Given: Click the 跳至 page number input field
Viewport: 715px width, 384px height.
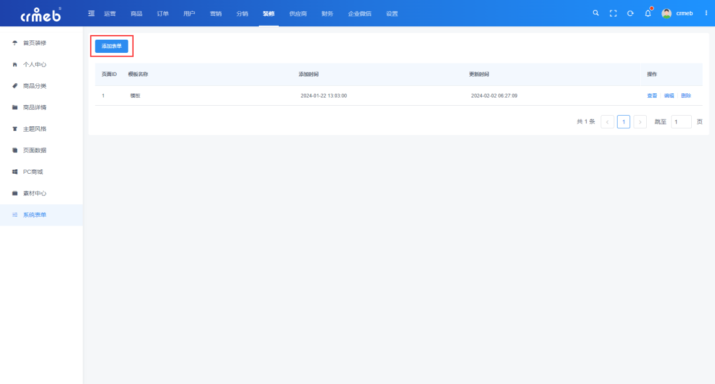Looking at the screenshot, I should (681, 122).
